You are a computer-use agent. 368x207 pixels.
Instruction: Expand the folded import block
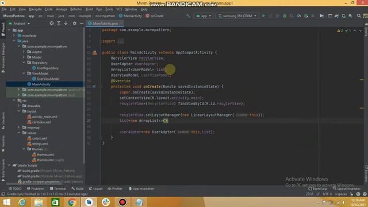120,41
